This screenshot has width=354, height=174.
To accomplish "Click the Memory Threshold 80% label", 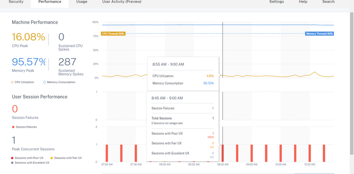I will (320, 34).
